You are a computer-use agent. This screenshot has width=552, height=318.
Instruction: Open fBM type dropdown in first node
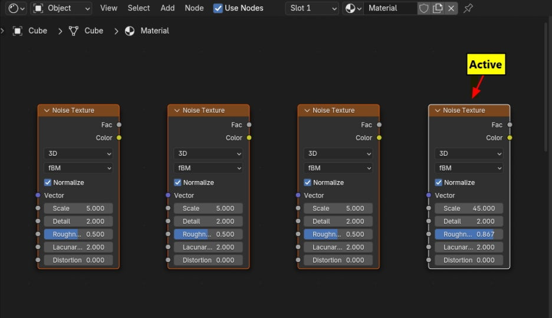click(78, 168)
